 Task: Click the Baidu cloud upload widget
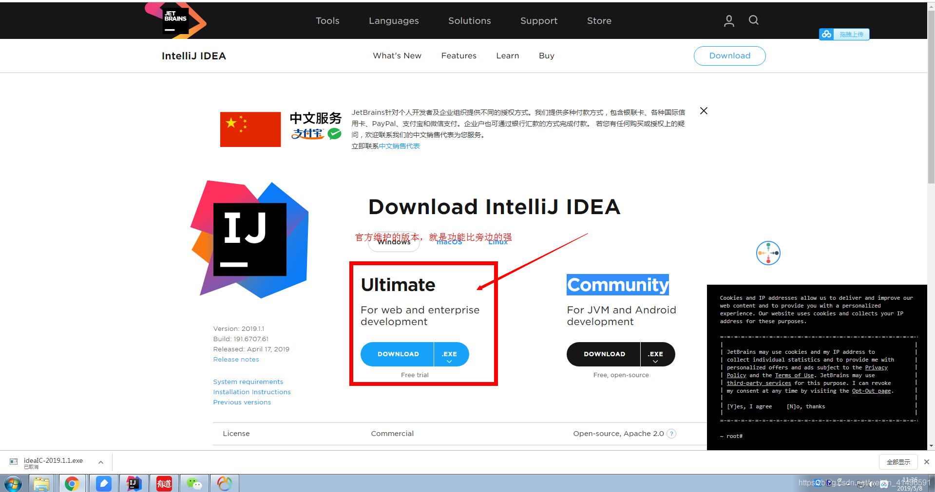point(844,34)
